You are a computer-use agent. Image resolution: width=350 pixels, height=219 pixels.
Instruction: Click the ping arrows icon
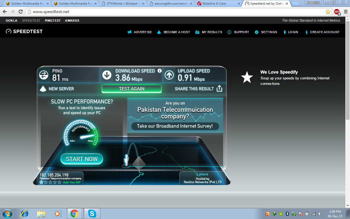click(44, 75)
